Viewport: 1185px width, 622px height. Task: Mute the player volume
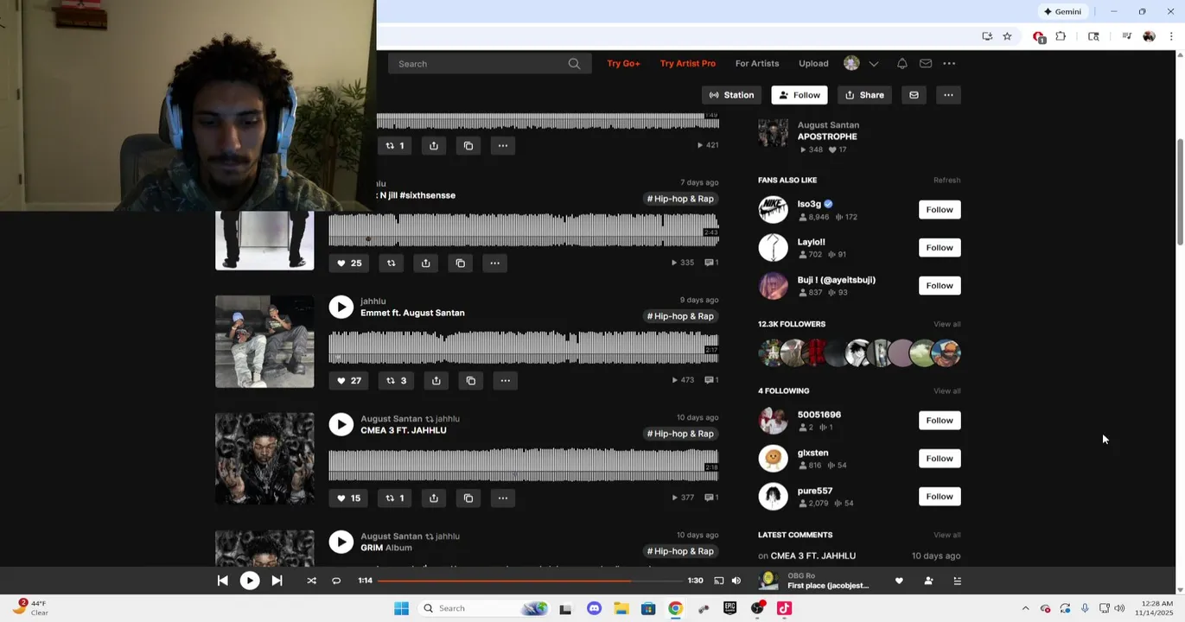pos(736,581)
